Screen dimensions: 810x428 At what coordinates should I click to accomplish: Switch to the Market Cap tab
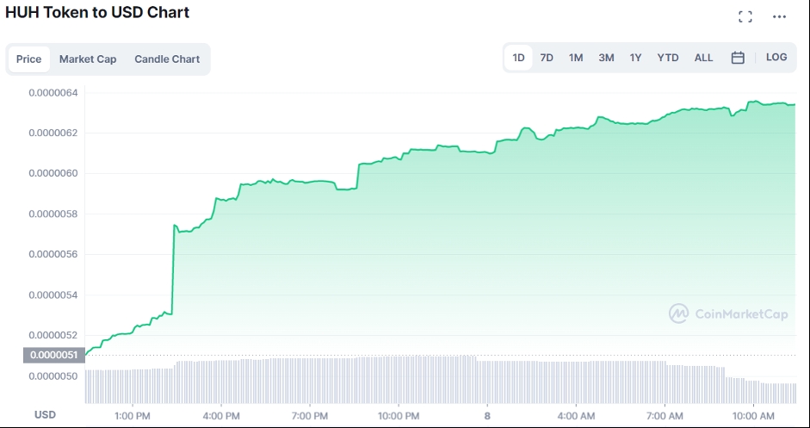tap(88, 59)
